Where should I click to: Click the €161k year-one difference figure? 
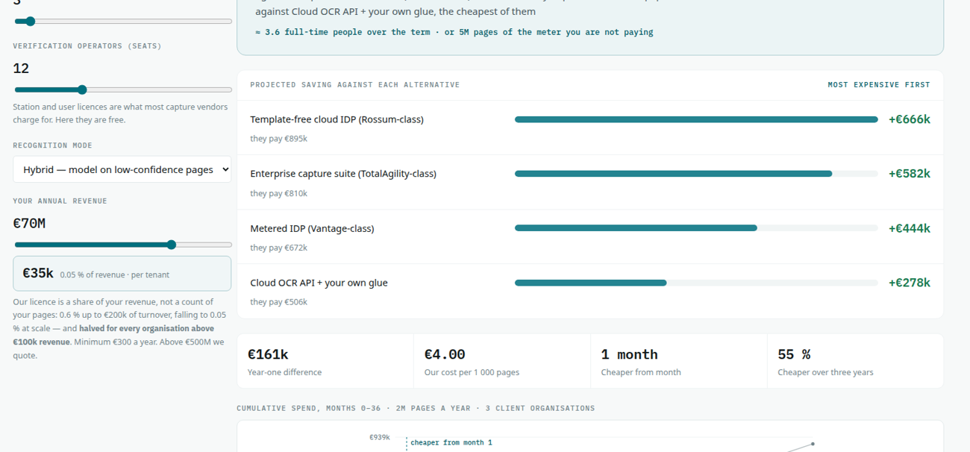pos(268,354)
